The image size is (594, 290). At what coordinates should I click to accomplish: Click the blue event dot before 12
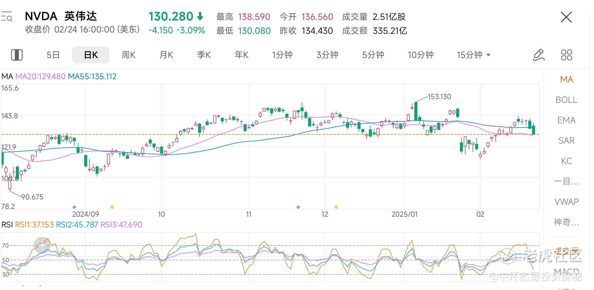point(298,207)
